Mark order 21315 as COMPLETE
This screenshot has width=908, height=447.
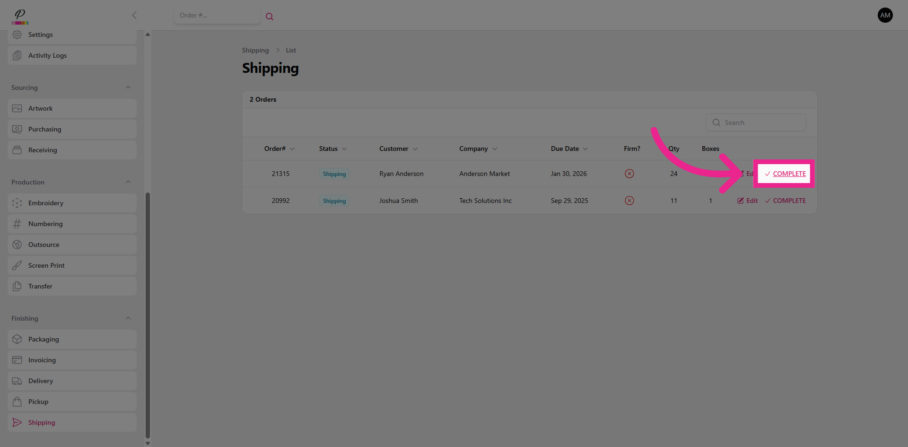785,174
